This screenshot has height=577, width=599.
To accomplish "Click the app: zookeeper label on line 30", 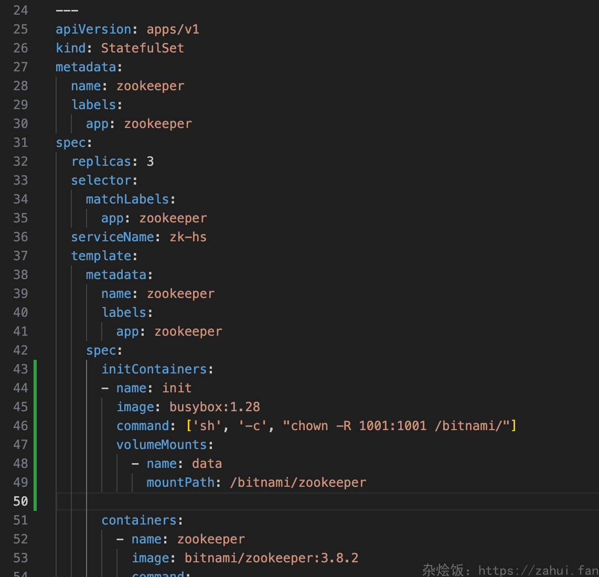I will coord(139,123).
